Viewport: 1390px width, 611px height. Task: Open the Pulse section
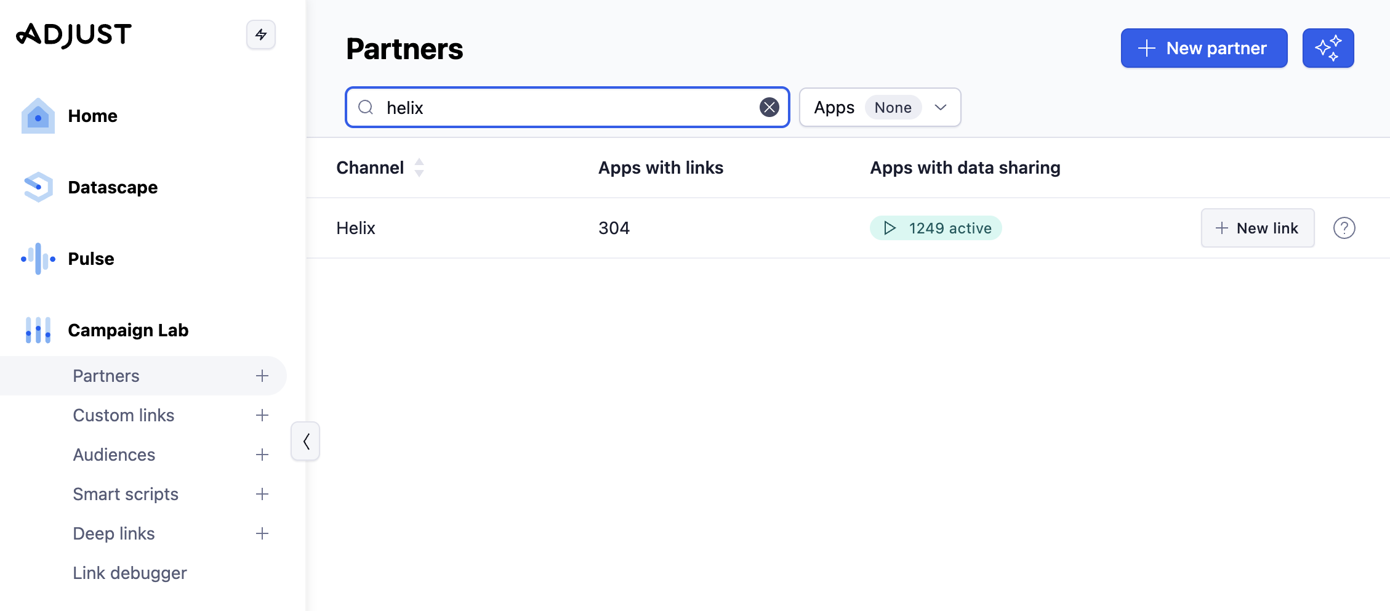click(x=91, y=259)
